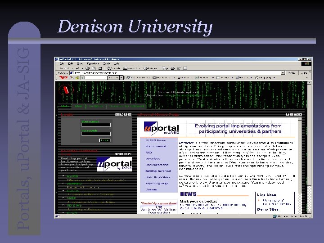Click the Username field in Login channel
The height and width of the screenshot is (243, 324).
click(x=96, y=125)
